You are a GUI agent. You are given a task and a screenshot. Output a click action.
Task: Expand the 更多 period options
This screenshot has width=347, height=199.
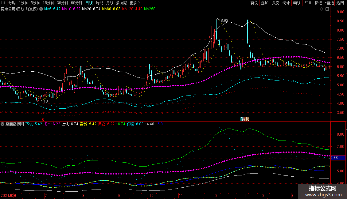point(135,3)
